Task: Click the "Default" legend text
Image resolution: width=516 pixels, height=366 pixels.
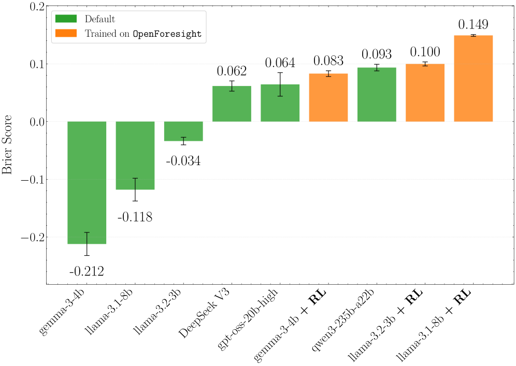Action: pos(99,19)
